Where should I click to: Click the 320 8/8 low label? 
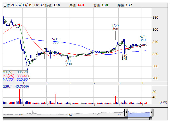tap(124, 57)
